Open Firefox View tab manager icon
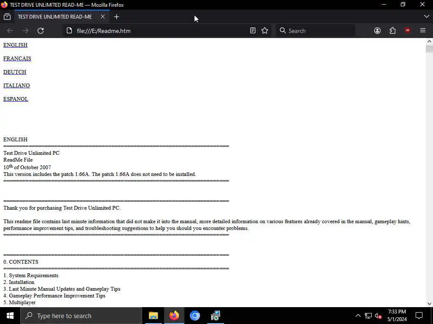433x324 pixels. tap(7, 17)
